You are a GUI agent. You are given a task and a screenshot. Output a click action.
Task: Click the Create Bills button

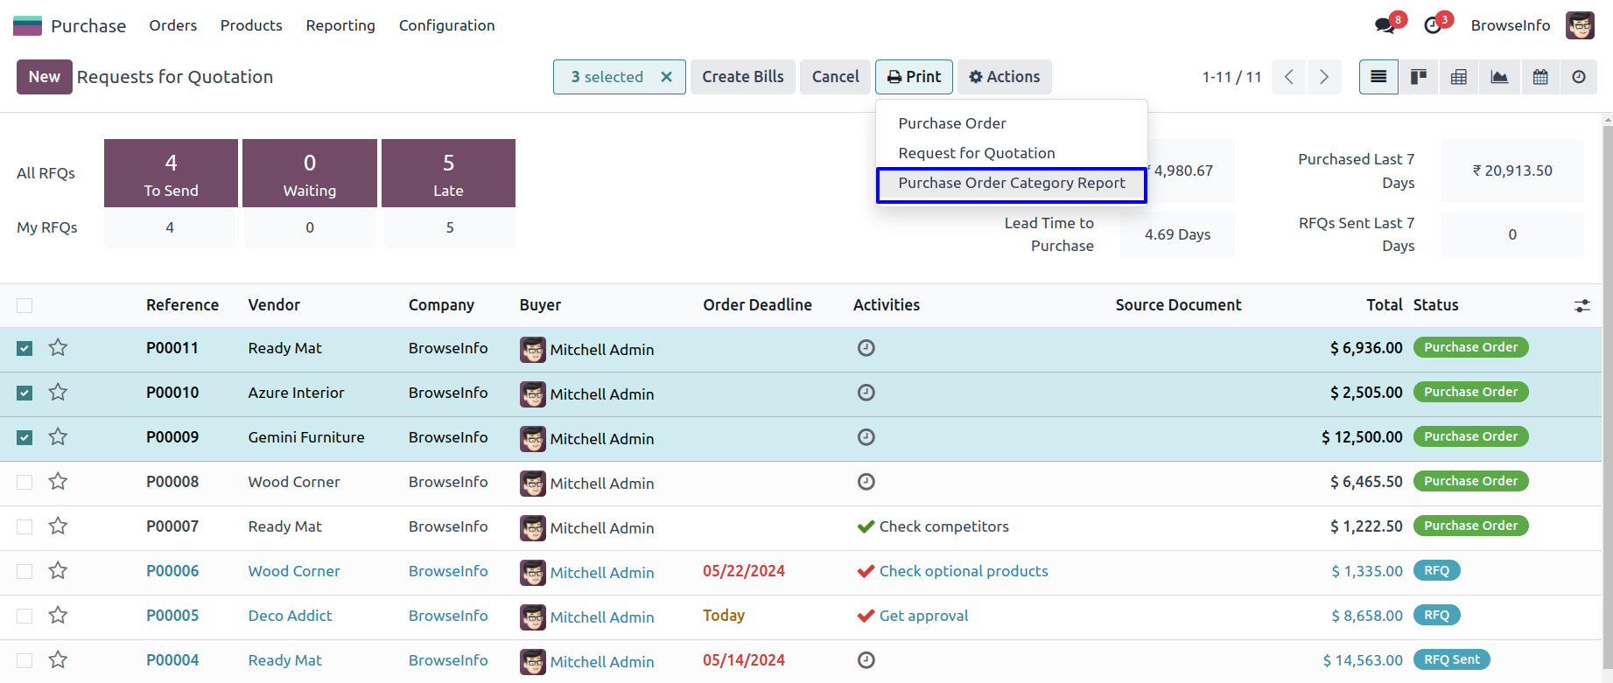click(x=742, y=77)
